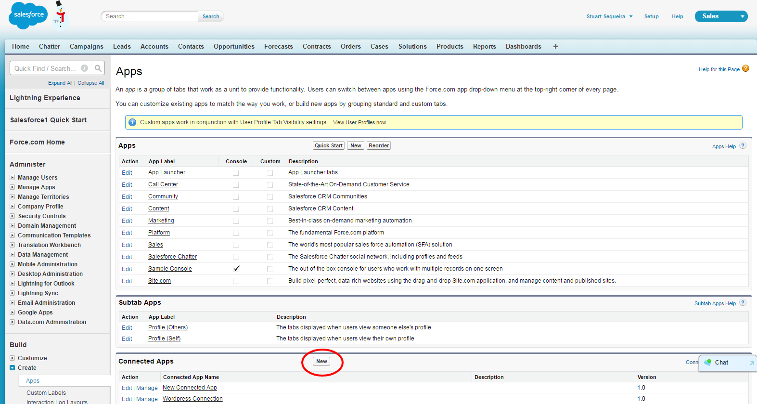Expand Manage Users in sidebar
The width and height of the screenshot is (757, 404).
(13, 178)
